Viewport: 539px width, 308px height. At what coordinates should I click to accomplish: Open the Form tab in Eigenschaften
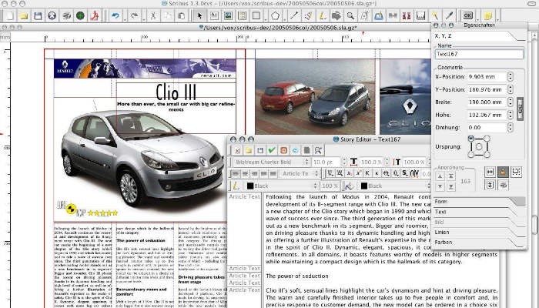coord(478,202)
